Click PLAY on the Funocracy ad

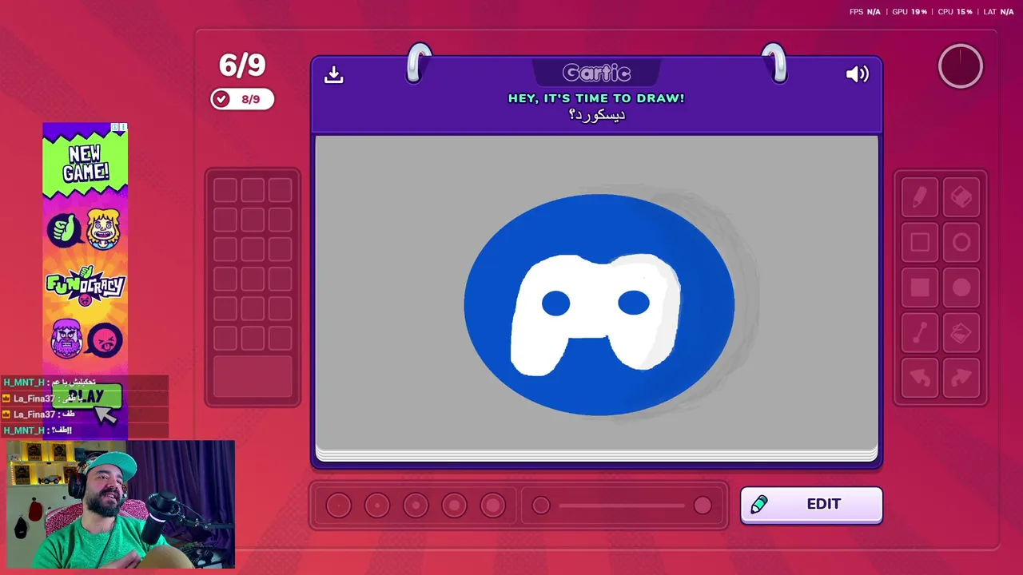coord(87,397)
